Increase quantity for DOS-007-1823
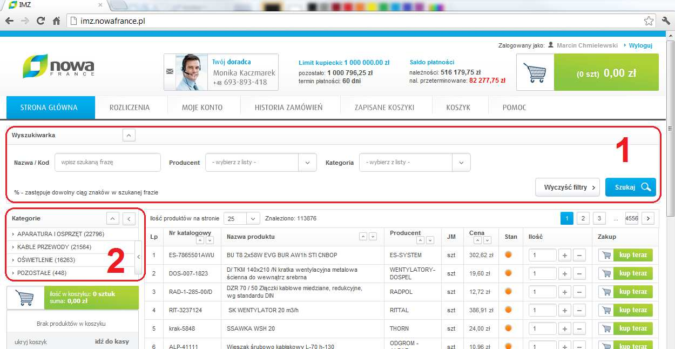 coord(564,273)
